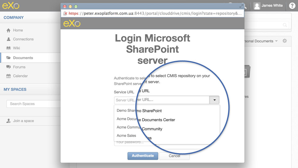
Task: Click the eXo logo in the popup header
Action: coord(72,23)
